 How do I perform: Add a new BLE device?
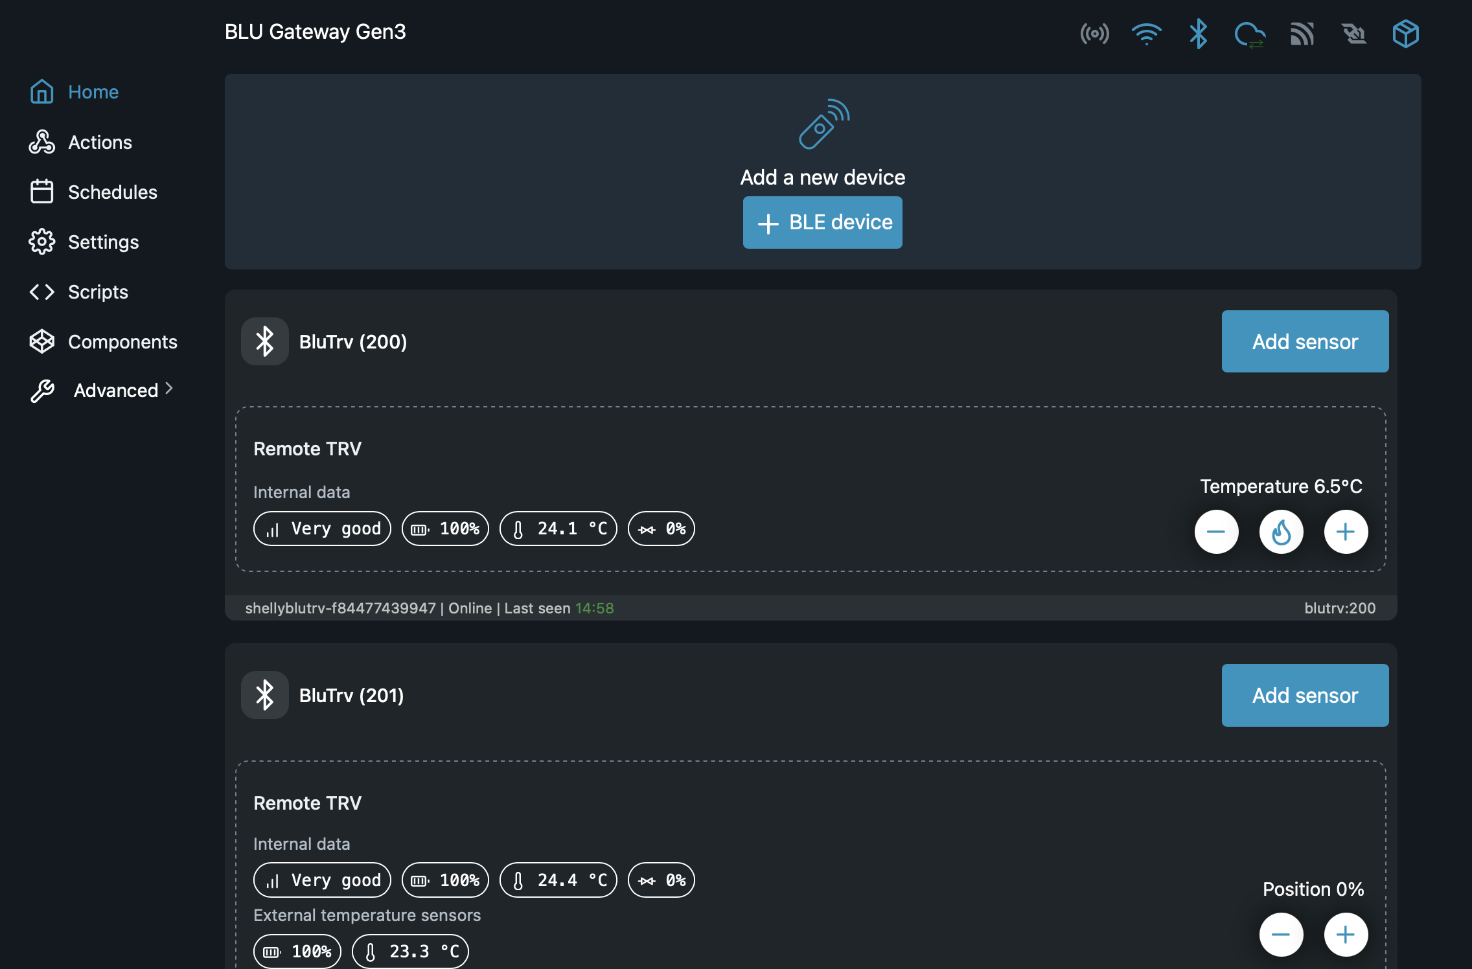[x=822, y=222]
